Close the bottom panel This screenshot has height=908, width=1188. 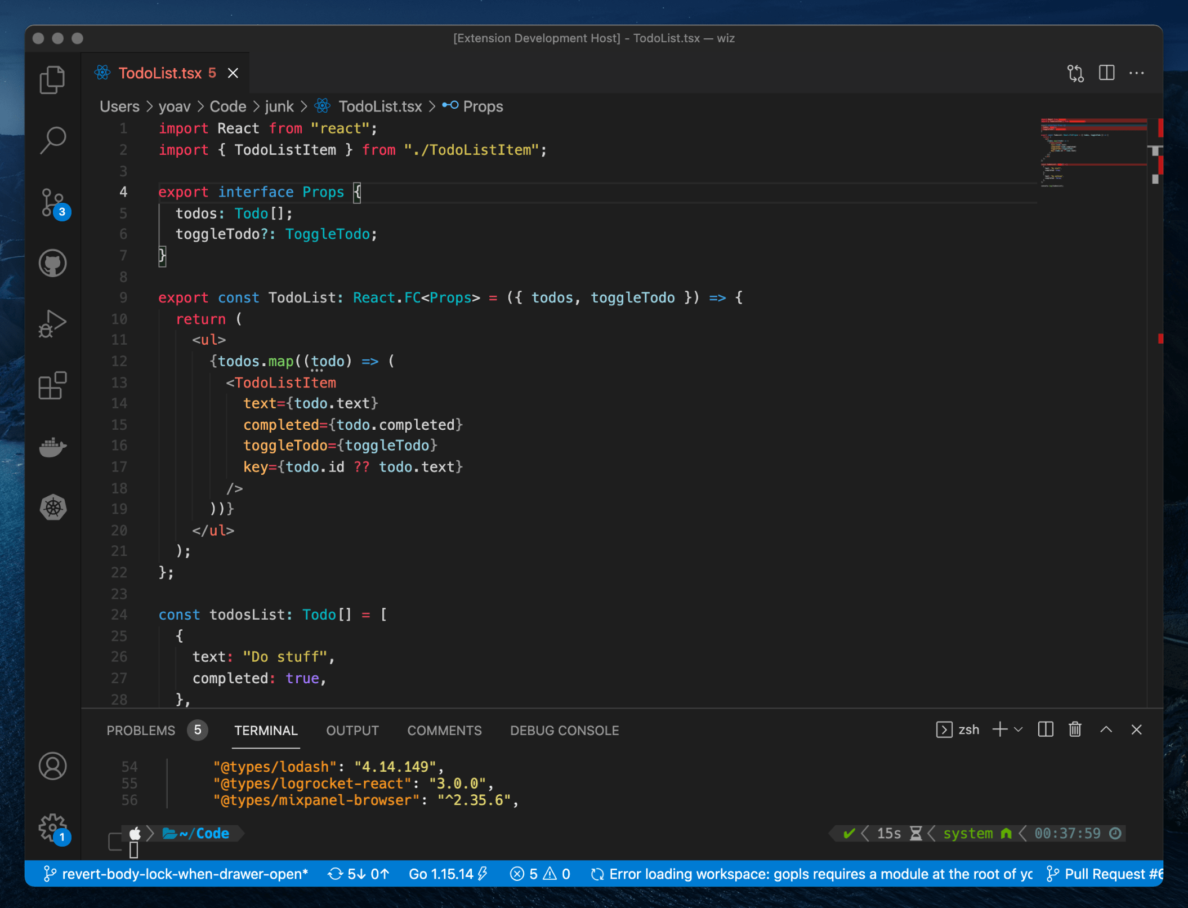click(x=1136, y=729)
